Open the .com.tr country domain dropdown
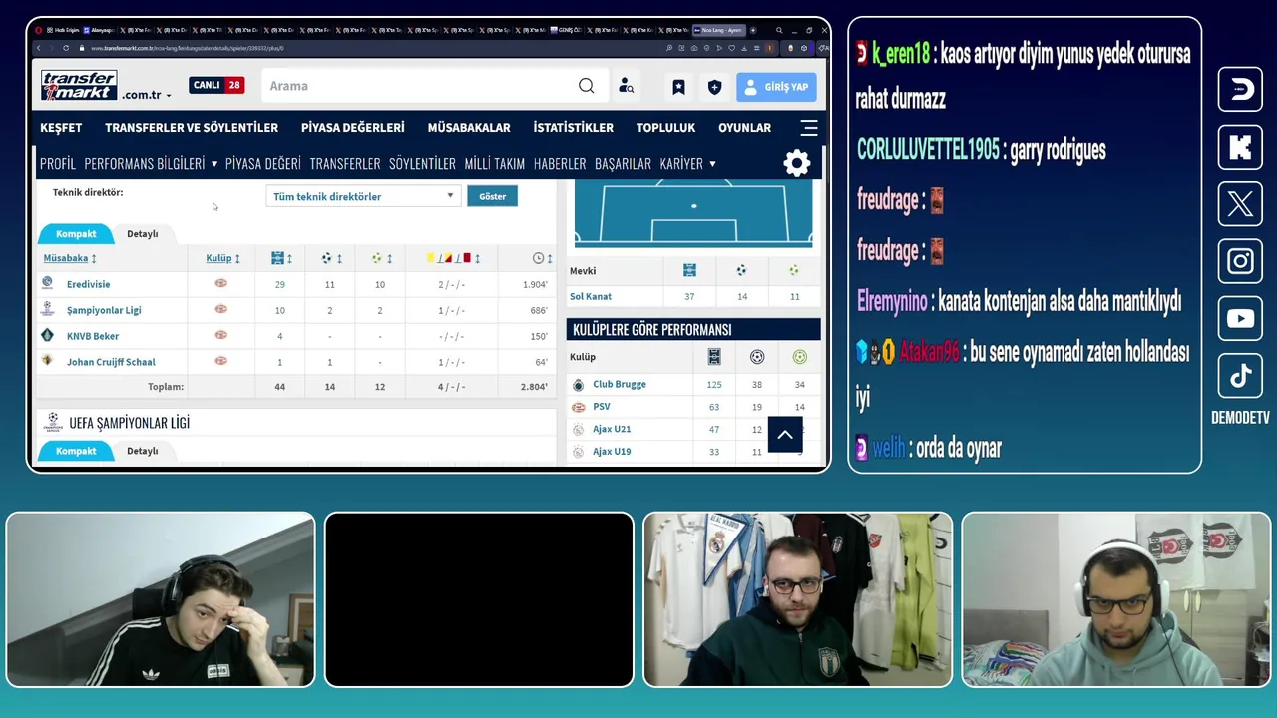 click(147, 95)
